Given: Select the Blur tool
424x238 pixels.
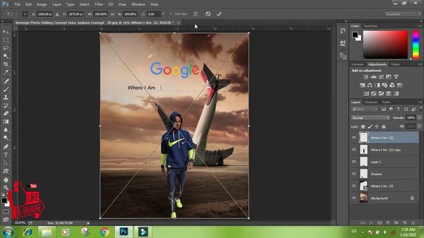Looking at the screenshot, I should (x=6, y=130).
